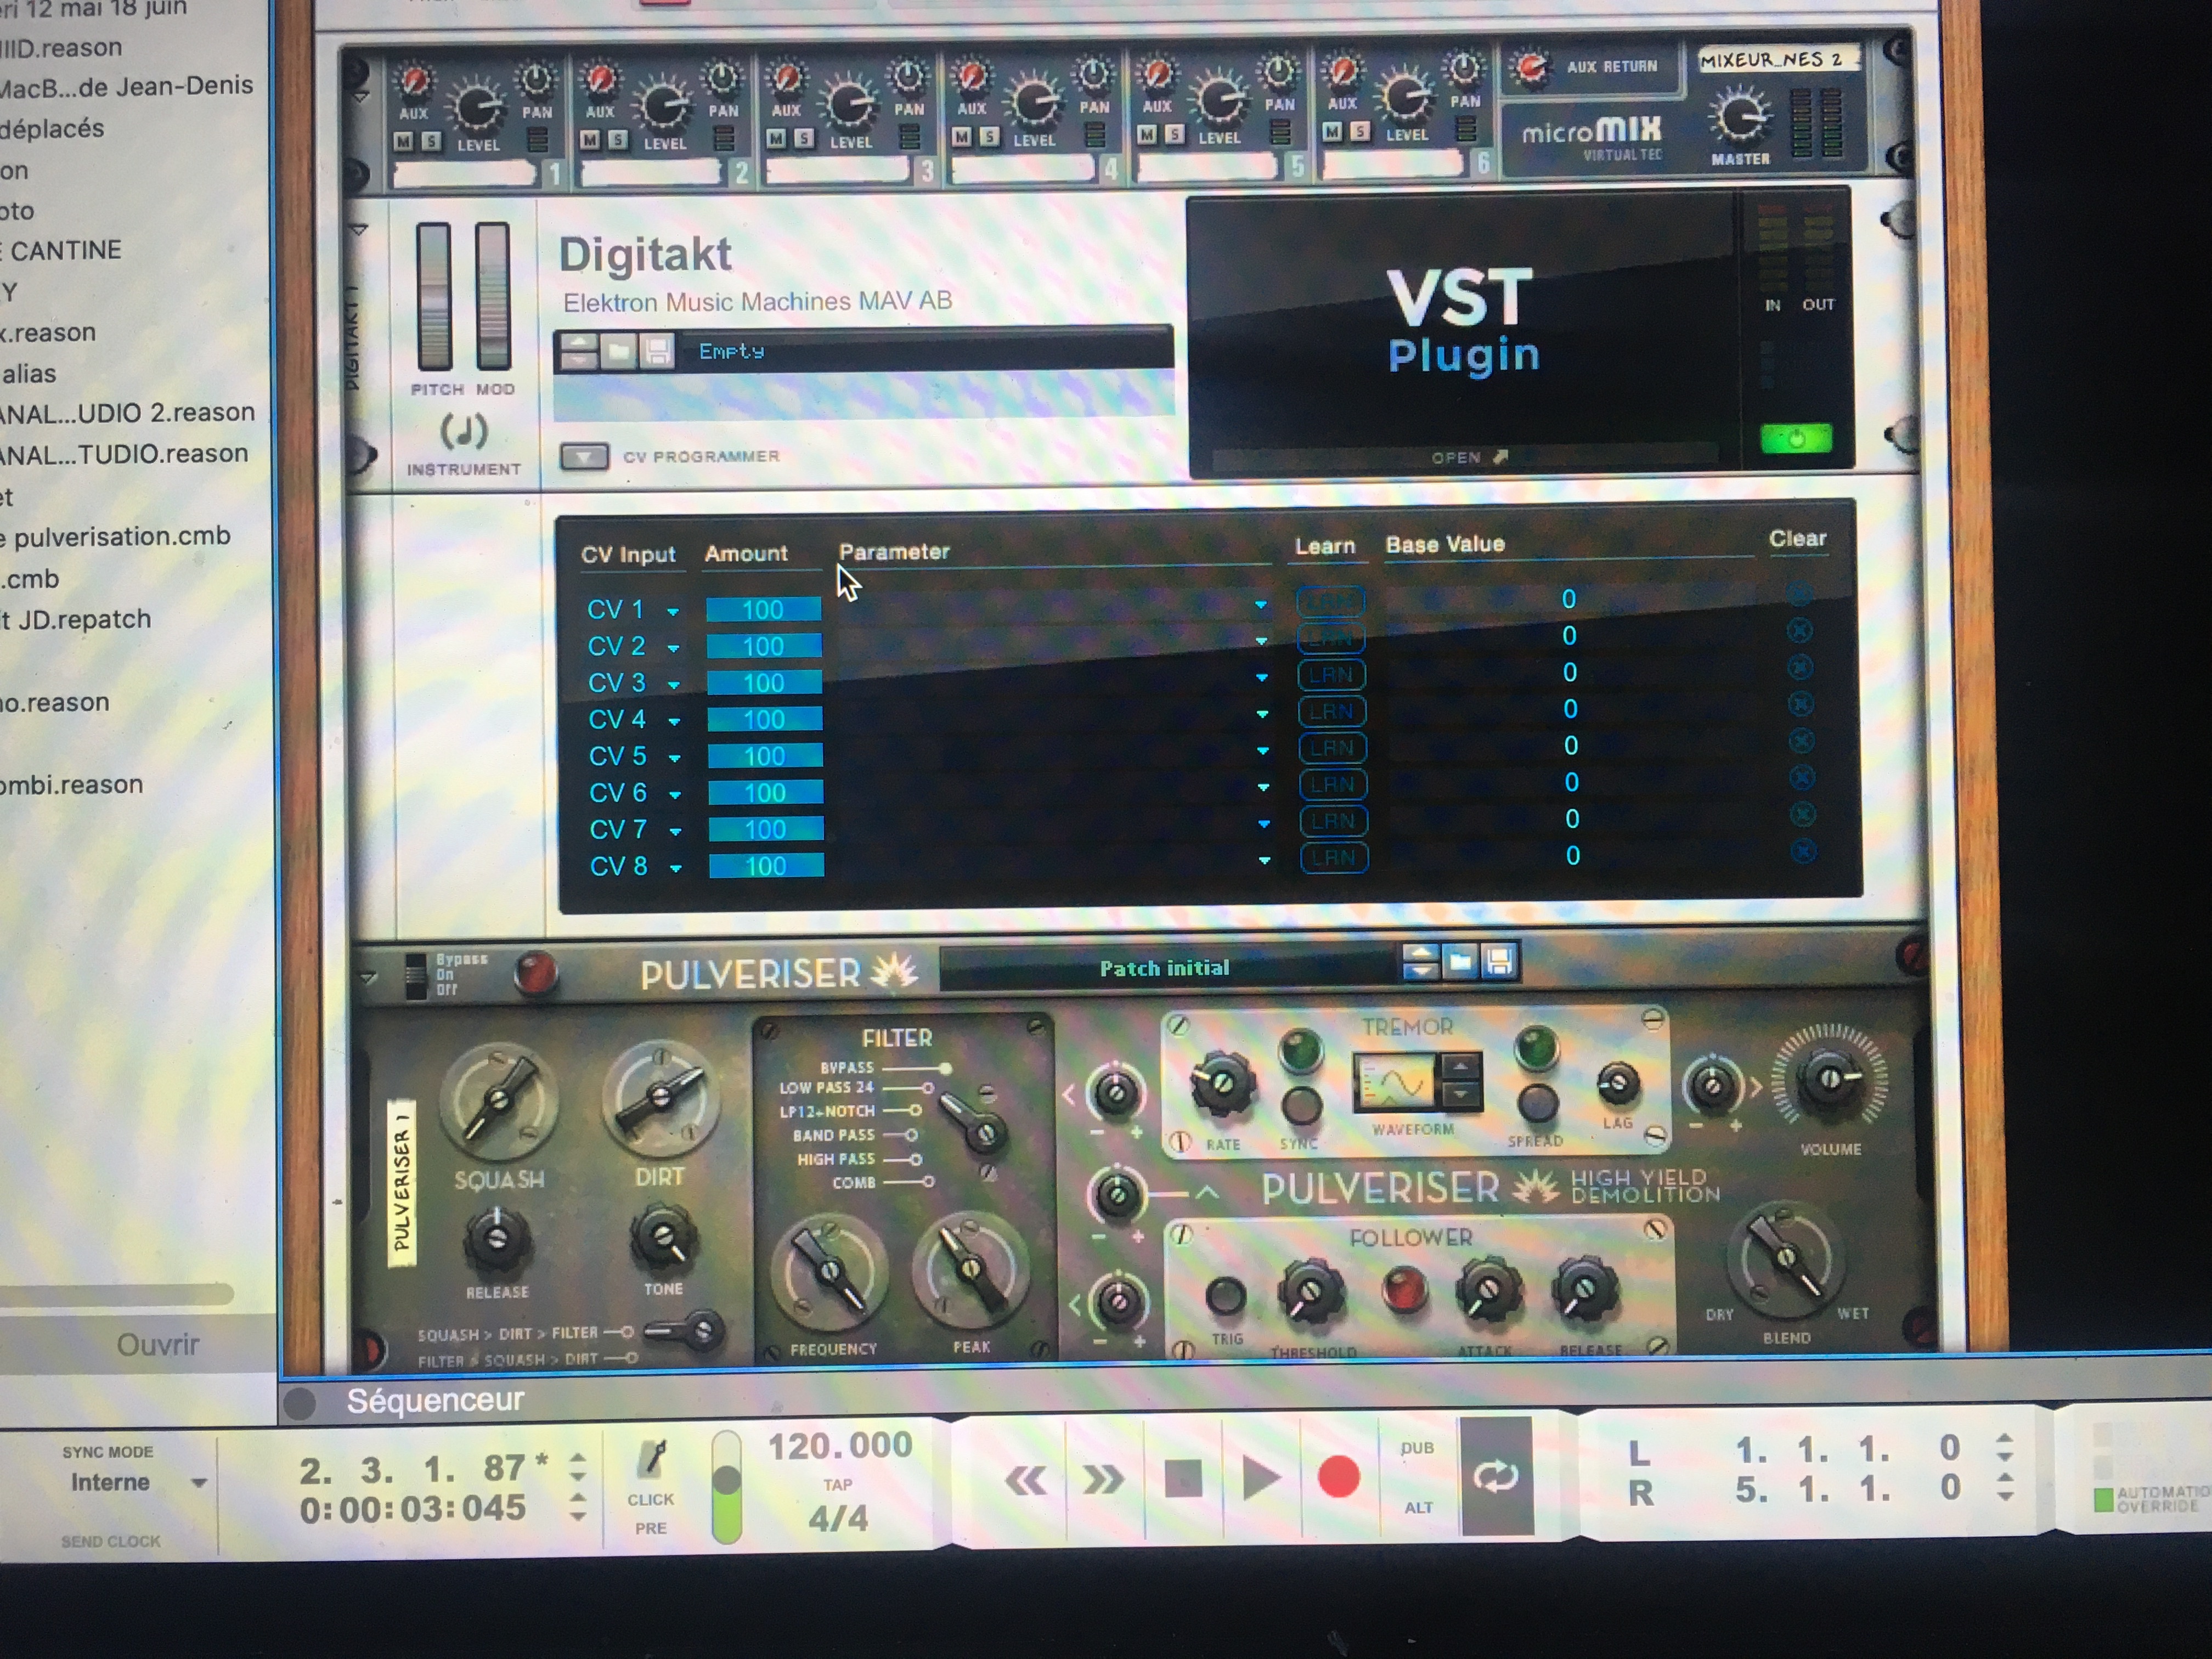This screenshot has width=2212, height=1659.
Task: Click the Tremor waveform display
Action: coord(1394,1083)
